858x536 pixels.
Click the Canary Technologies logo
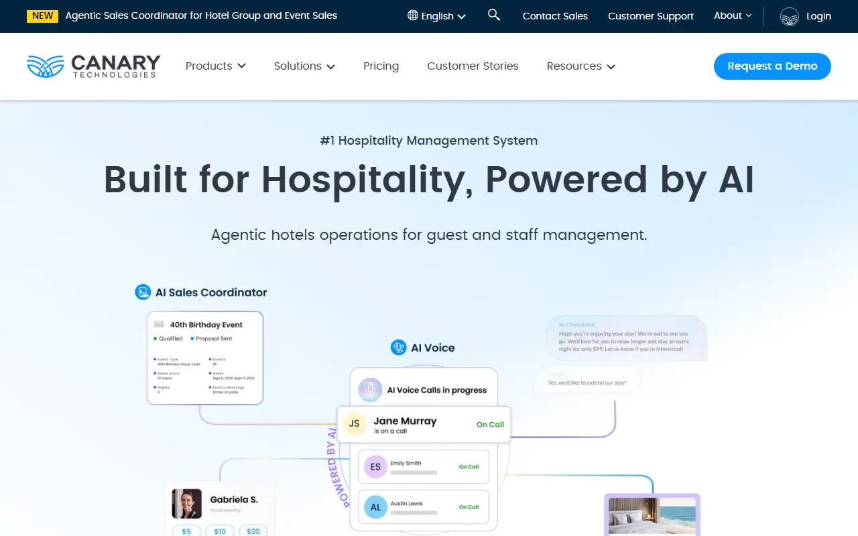point(94,66)
